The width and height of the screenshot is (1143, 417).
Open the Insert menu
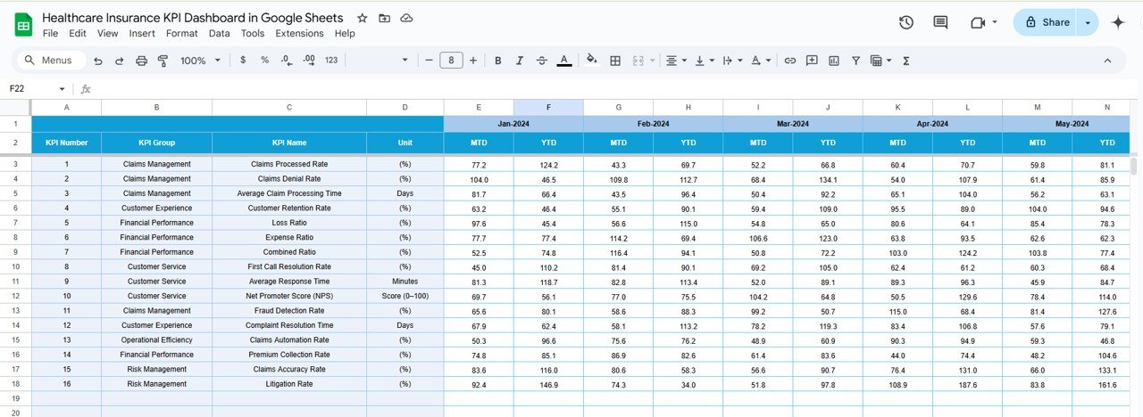[x=142, y=34]
